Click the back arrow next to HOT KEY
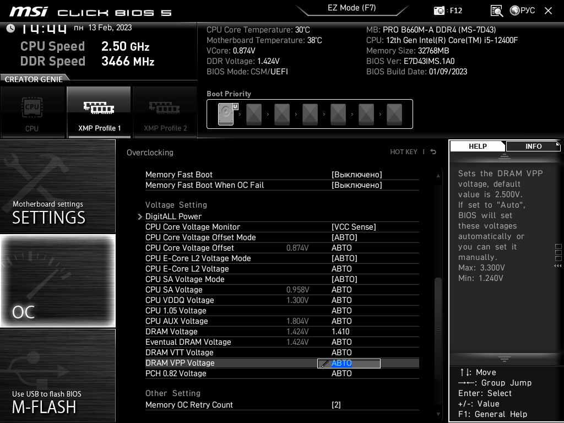The width and height of the screenshot is (564, 423). [433, 152]
